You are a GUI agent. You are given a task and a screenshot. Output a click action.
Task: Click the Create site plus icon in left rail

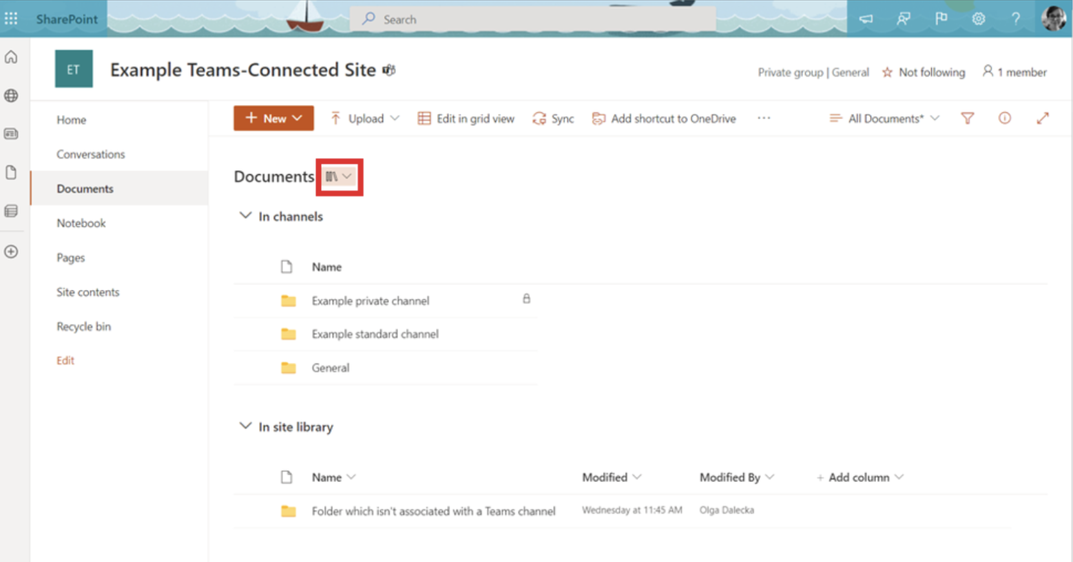[x=11, y=251]
